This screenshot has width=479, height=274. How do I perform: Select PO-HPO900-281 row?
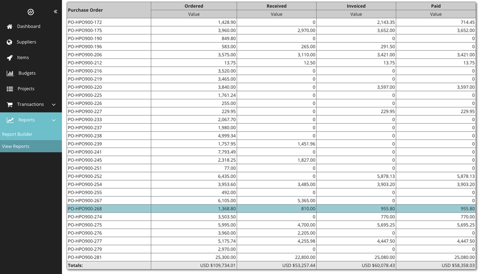coord(271,257)
